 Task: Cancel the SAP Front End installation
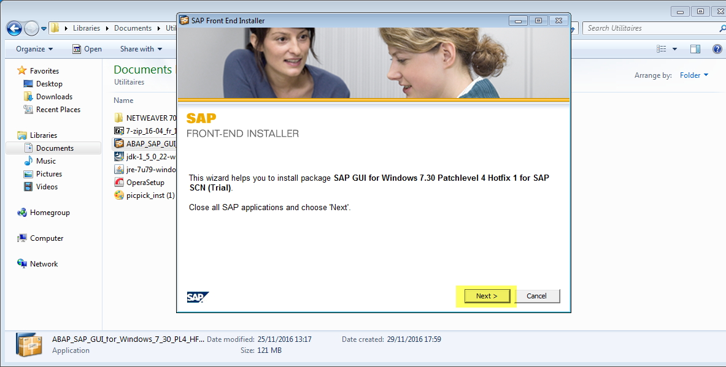coord(537,296)
